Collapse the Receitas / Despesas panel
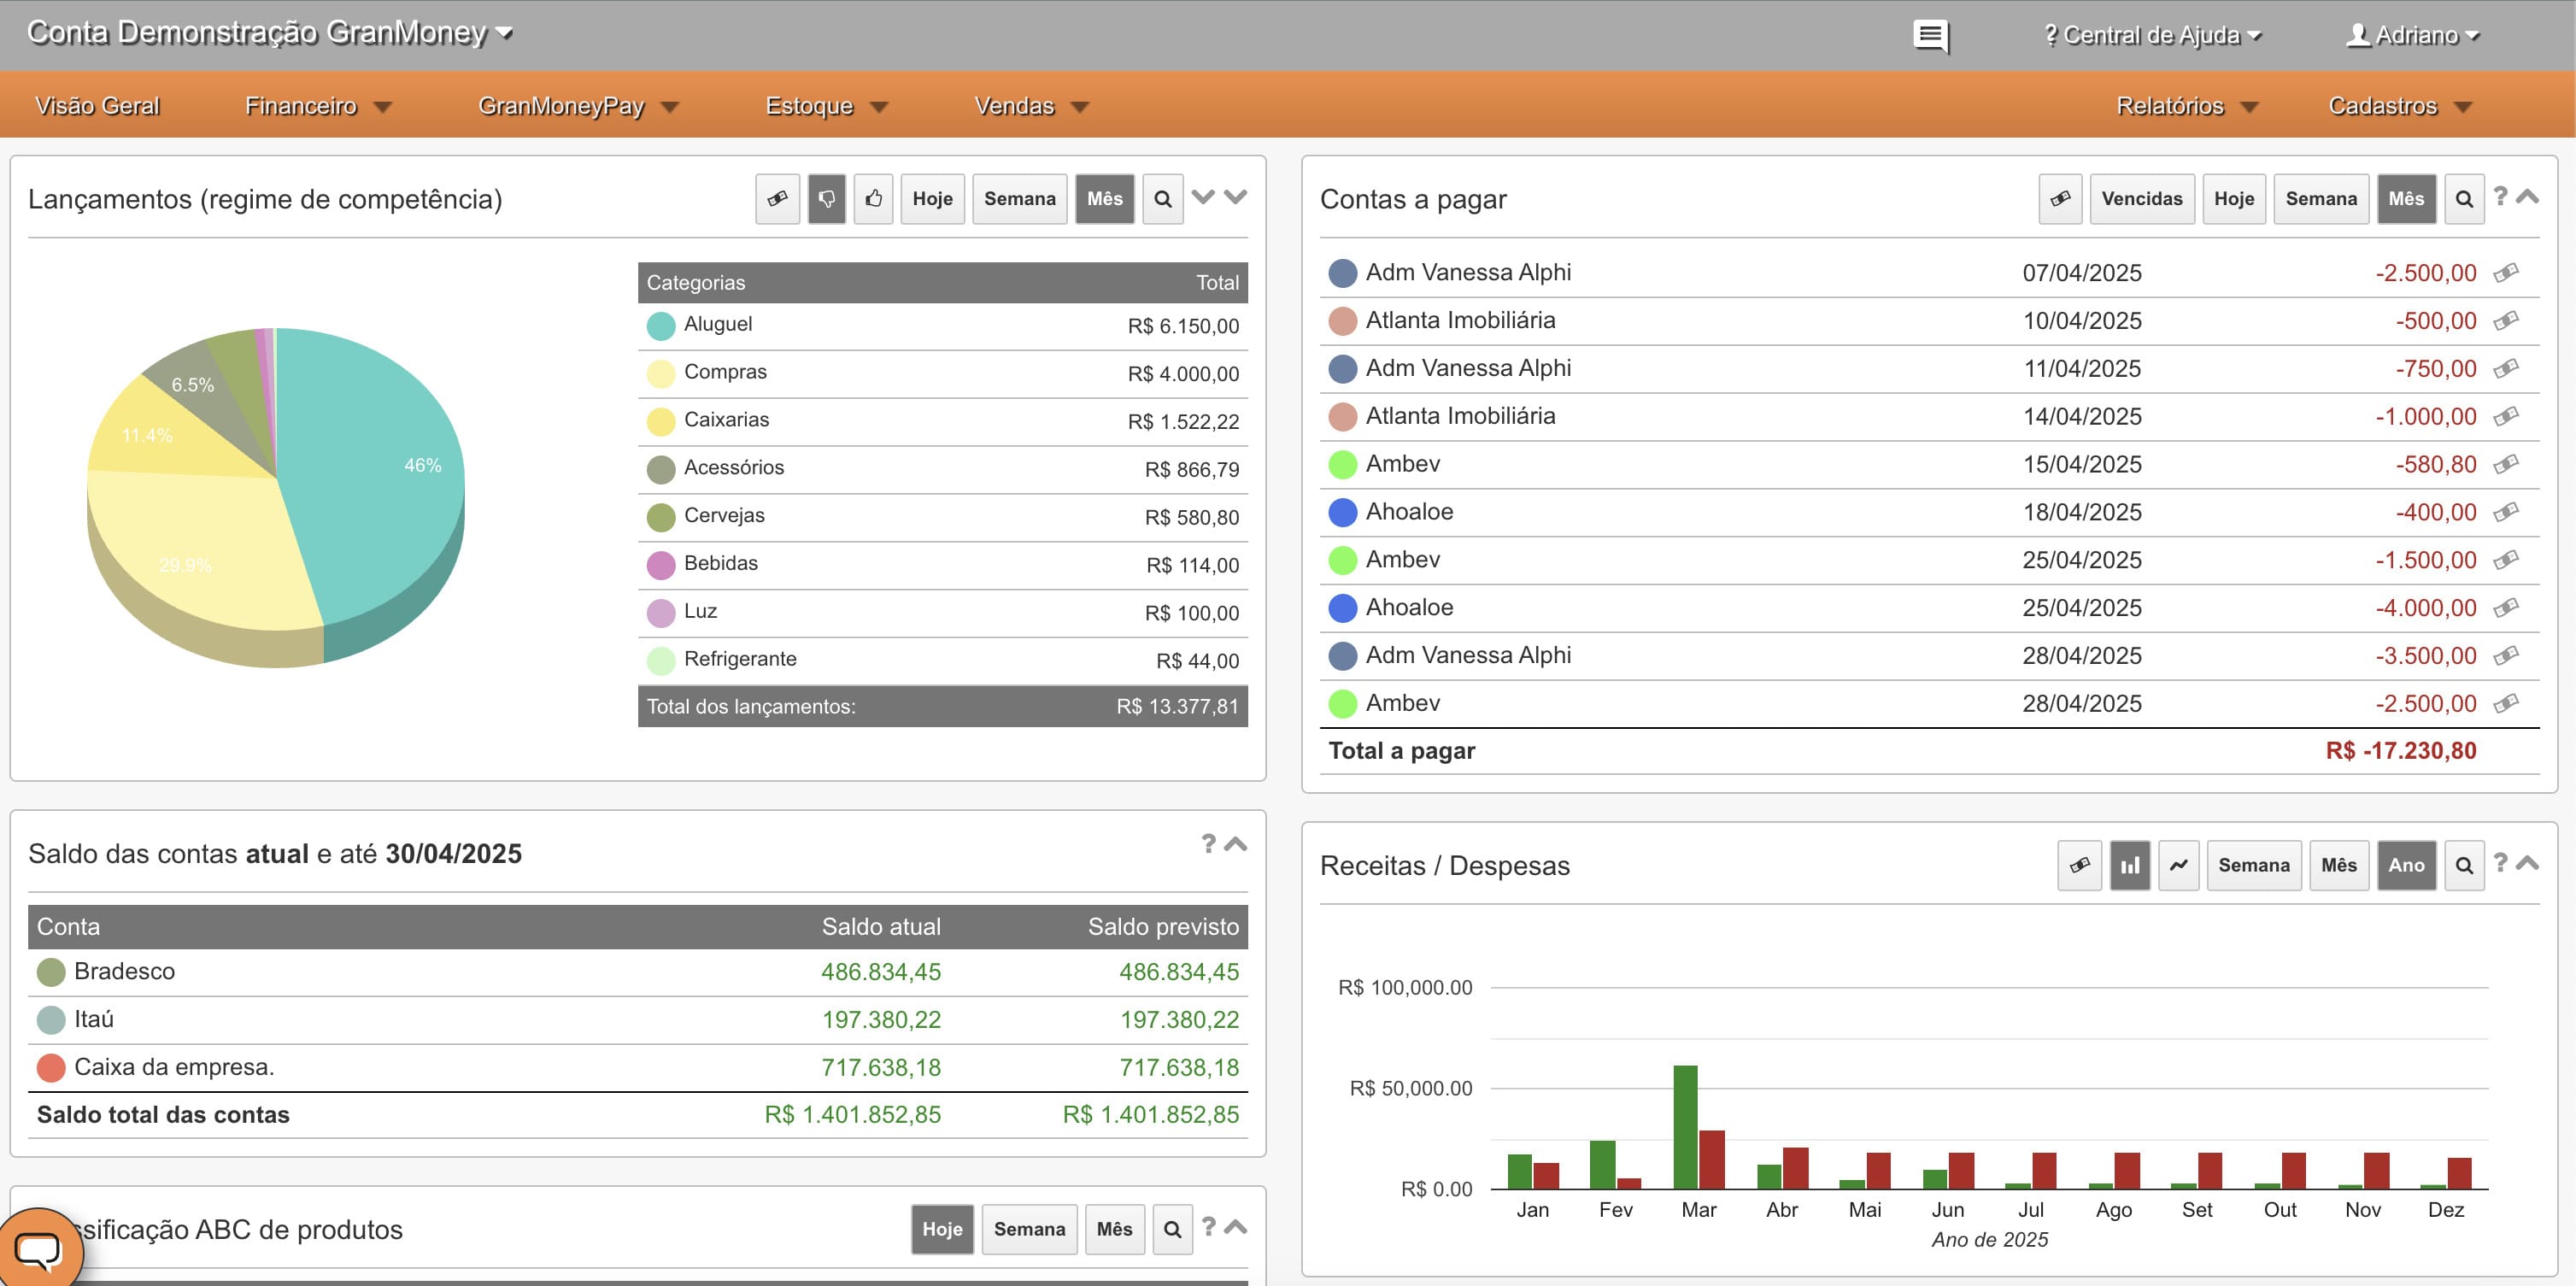The height and width of the screenshot is (1286, 2576). (2527, 863)
